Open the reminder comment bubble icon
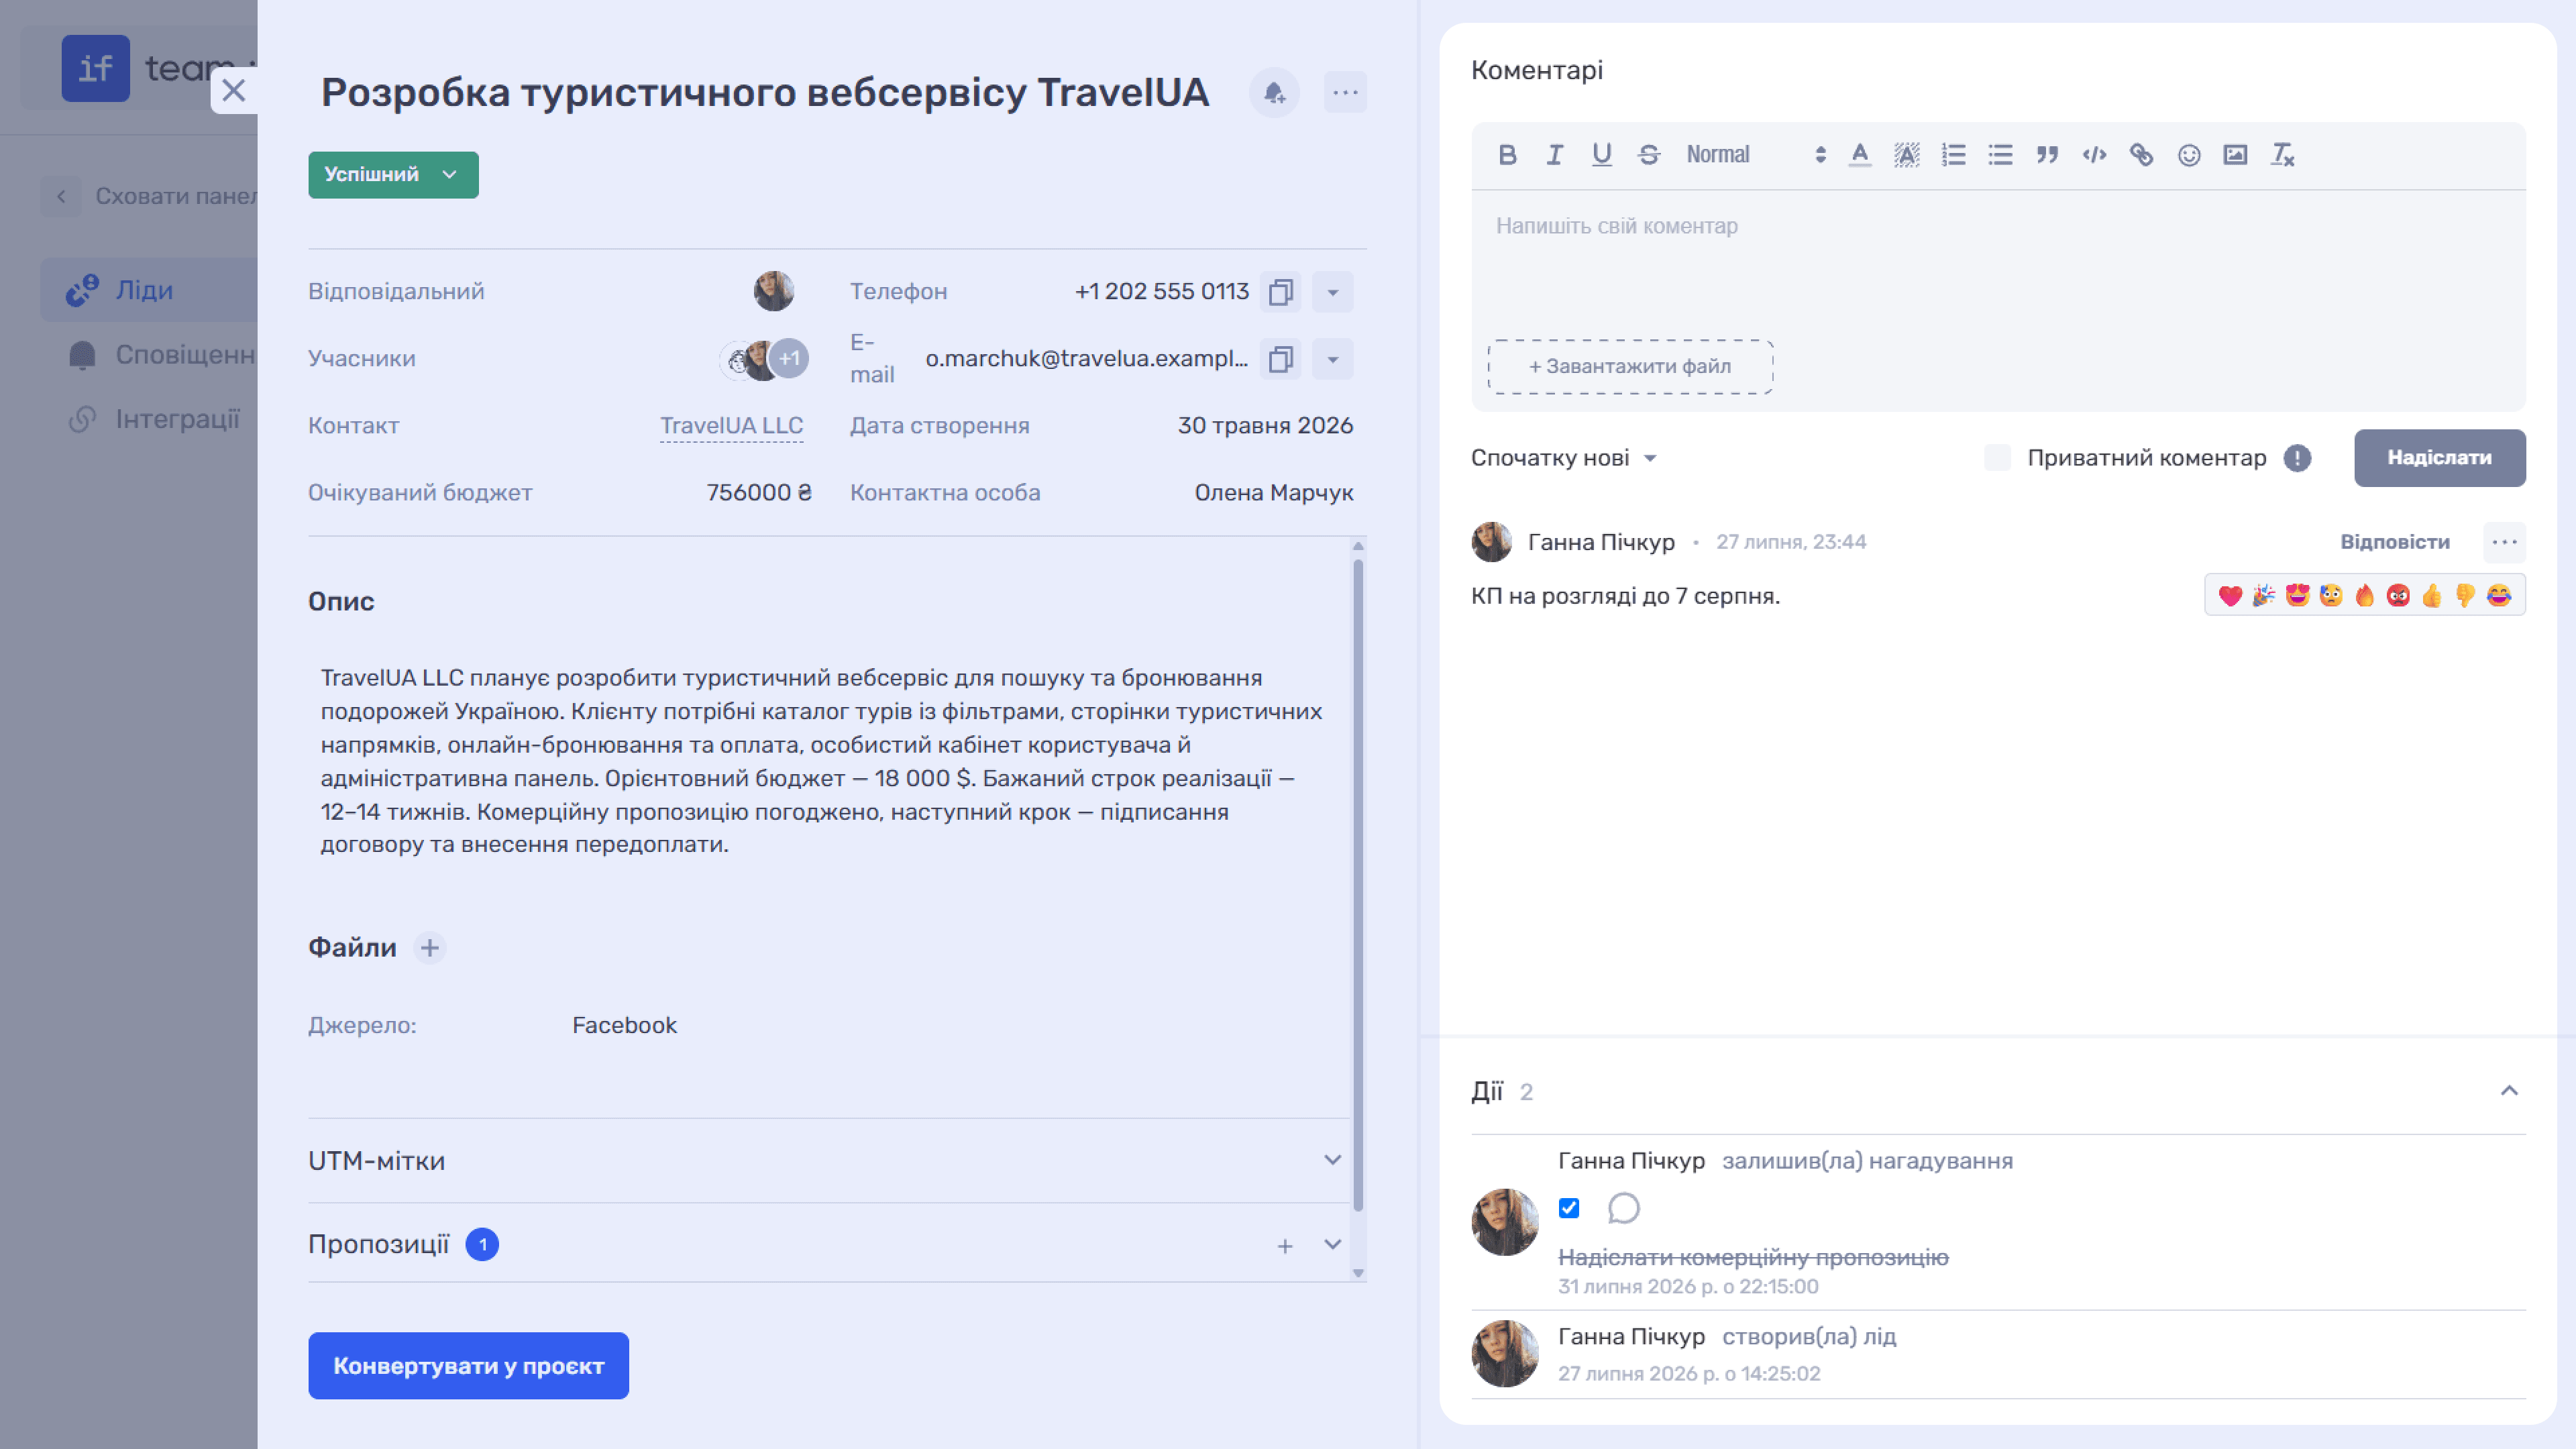Viewport: 2576px width, 1449px height. pos(1623,1209)
